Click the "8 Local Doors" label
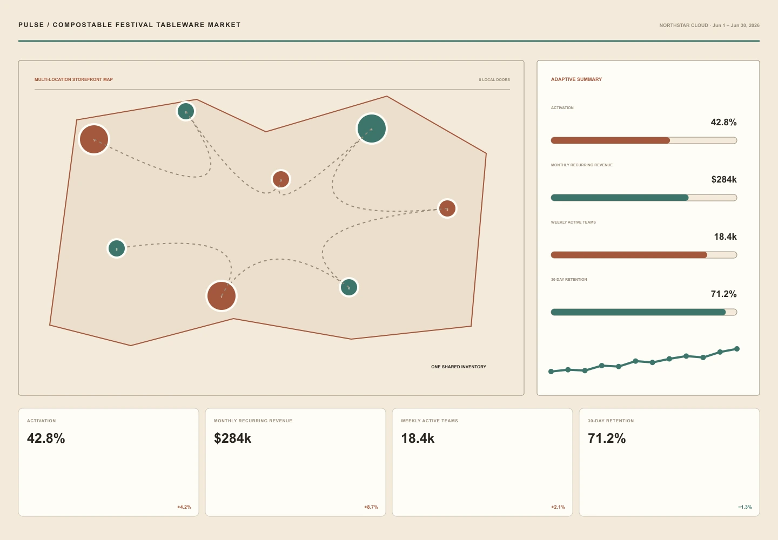This screenshot has width=778, height=540. 494,80
